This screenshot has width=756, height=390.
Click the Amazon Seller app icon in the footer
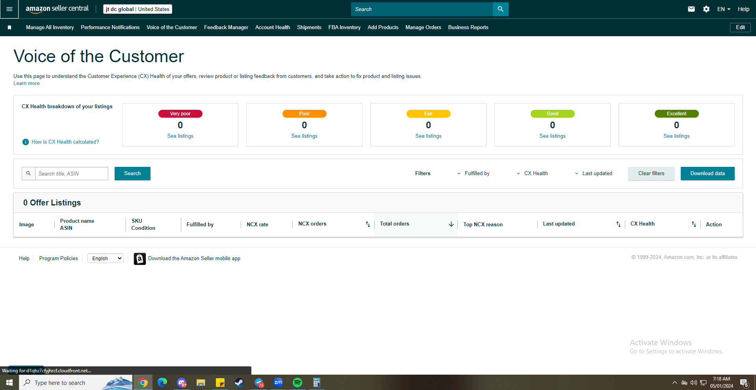pos(139,259)
